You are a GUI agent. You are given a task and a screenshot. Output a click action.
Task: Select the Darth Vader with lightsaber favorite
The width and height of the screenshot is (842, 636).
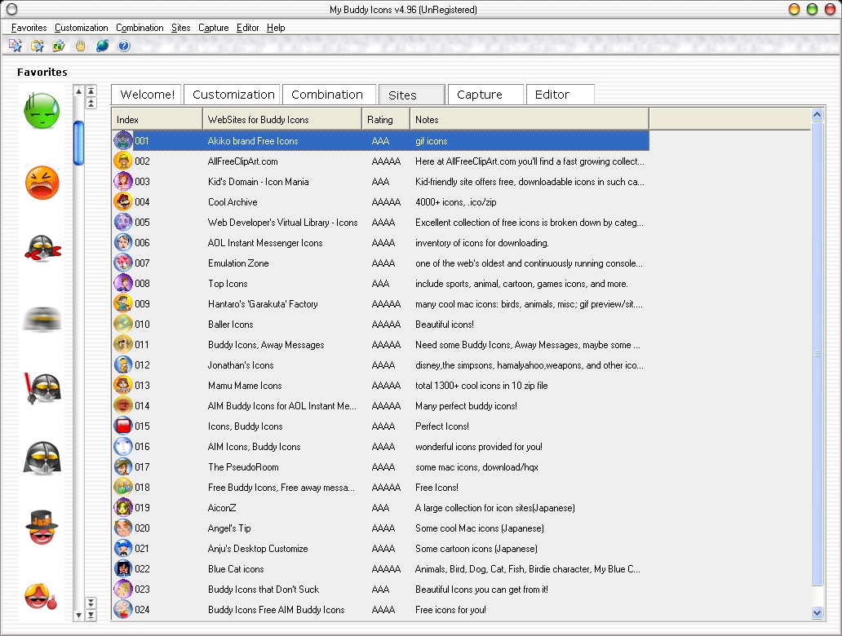tap(42, 388)
